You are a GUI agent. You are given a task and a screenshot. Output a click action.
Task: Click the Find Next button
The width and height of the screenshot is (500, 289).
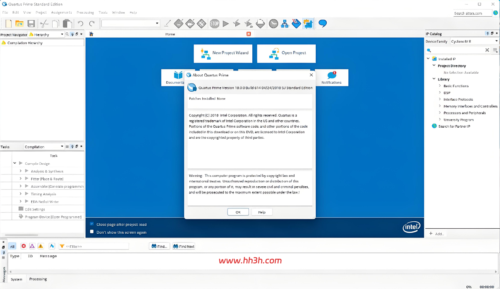point(184,246)
